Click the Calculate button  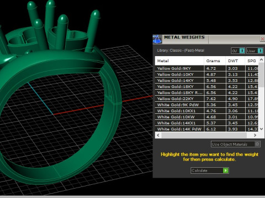tap(210, 170)
